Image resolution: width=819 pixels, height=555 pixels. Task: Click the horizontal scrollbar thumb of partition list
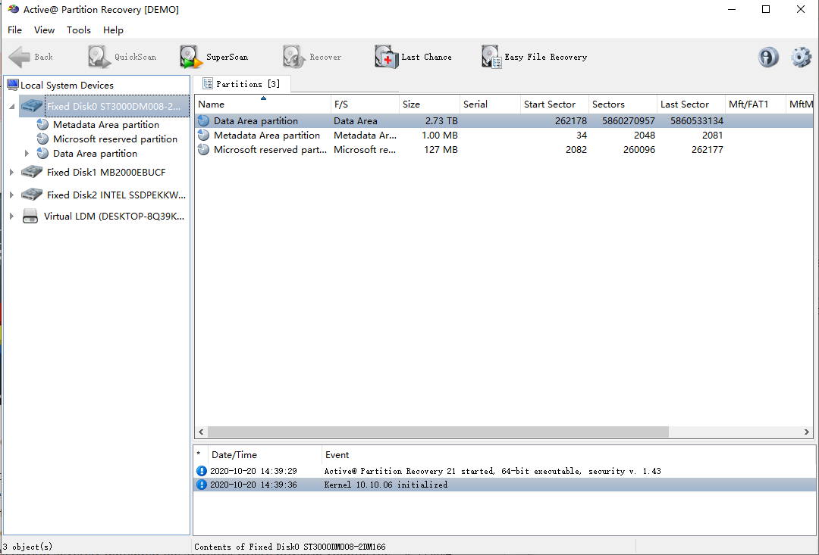coord(438,432)
